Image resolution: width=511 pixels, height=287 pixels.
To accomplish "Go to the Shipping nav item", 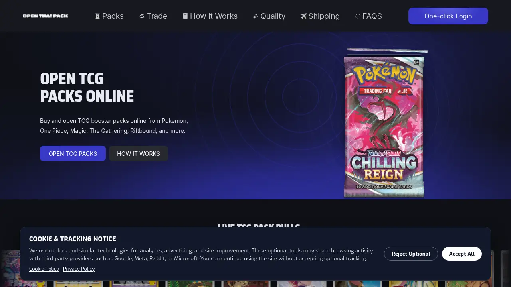I will tap(320, 16).
